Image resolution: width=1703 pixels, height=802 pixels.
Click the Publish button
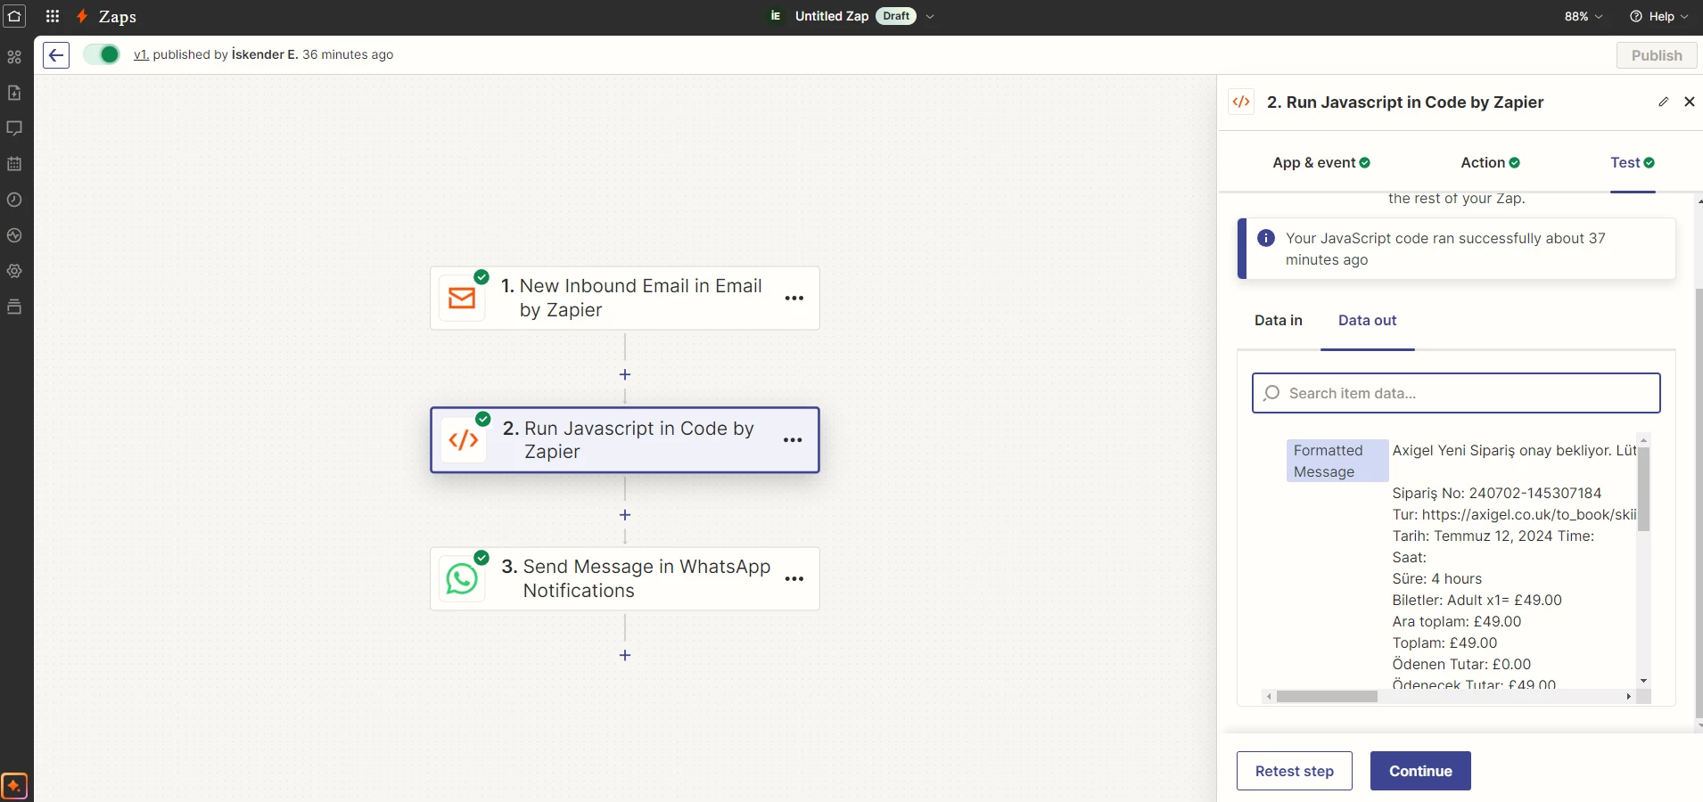pyautogui.click(x=1657, y=55)
